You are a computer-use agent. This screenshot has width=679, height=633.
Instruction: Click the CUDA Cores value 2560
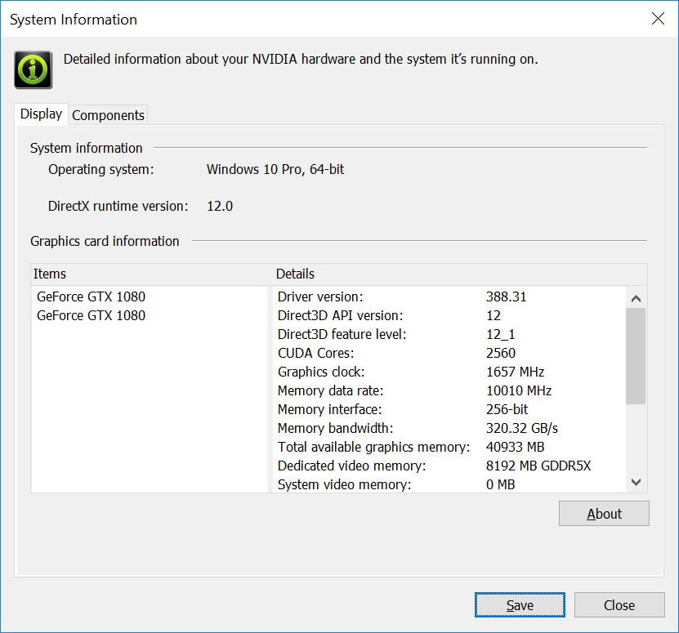coord(501,353)
